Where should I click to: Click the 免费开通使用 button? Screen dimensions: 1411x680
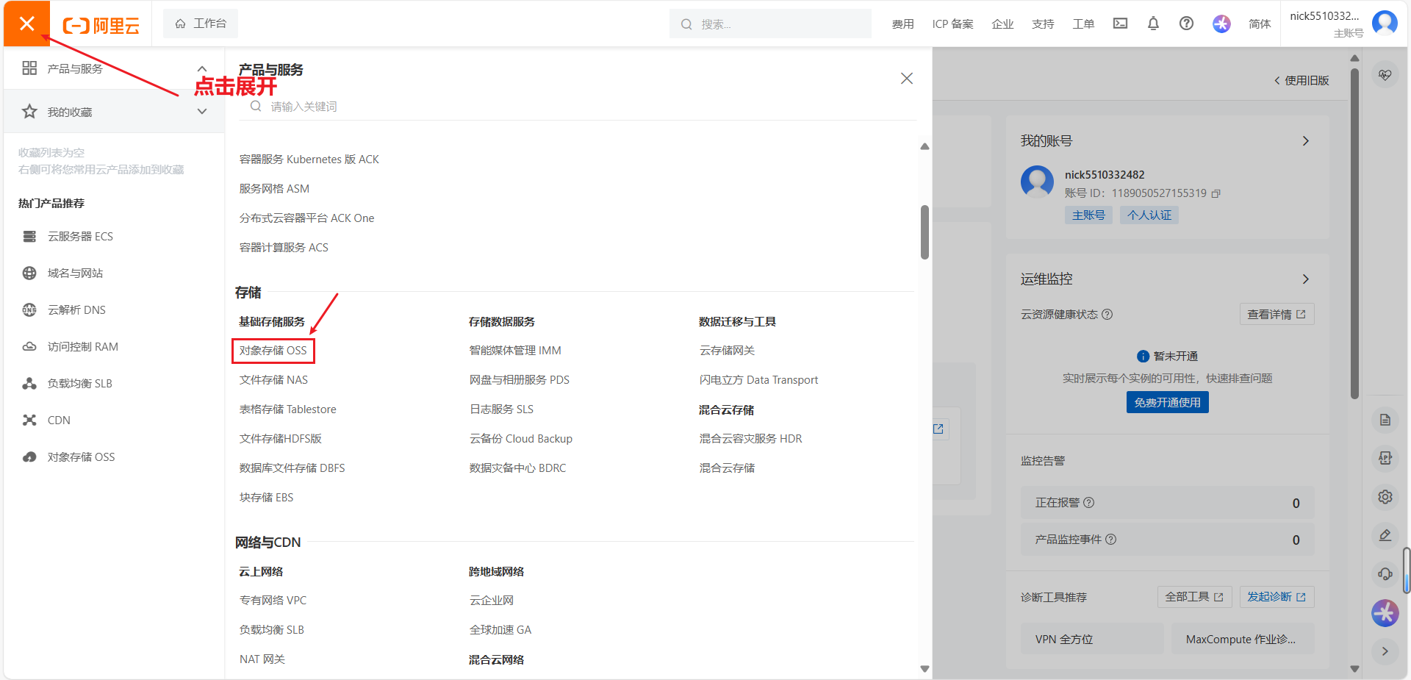pos(1167,402)
